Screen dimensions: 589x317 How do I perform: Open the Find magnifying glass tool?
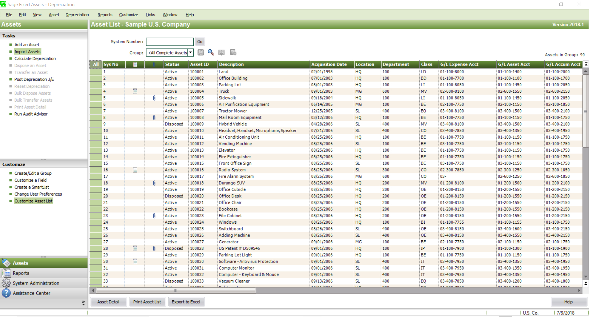211,52
